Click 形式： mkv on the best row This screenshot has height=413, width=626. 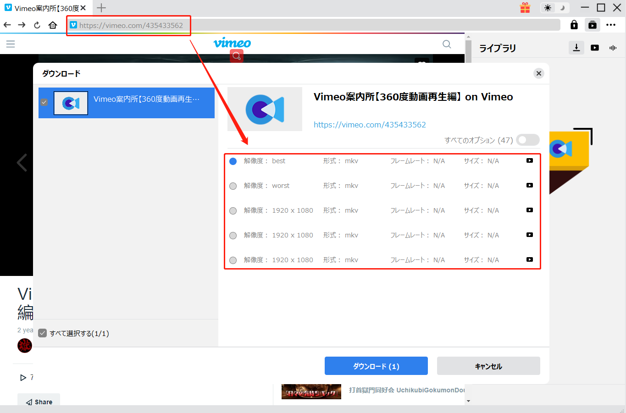pyautogui.click(x=341, y=161)
